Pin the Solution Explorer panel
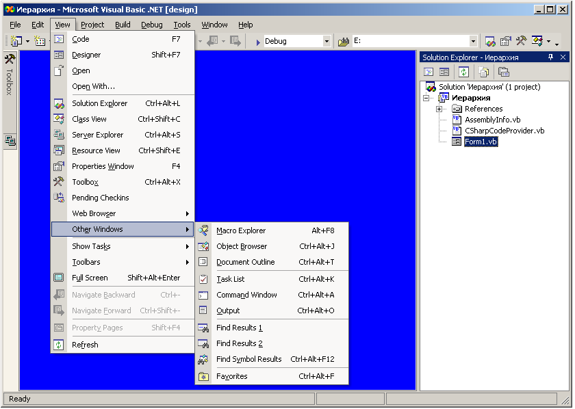575x409 pixels. tap(550, 57)
